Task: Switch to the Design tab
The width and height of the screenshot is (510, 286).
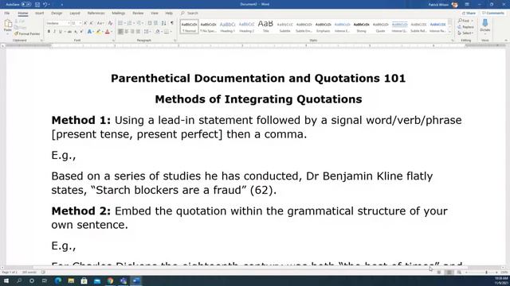Action: pos(57,14)
